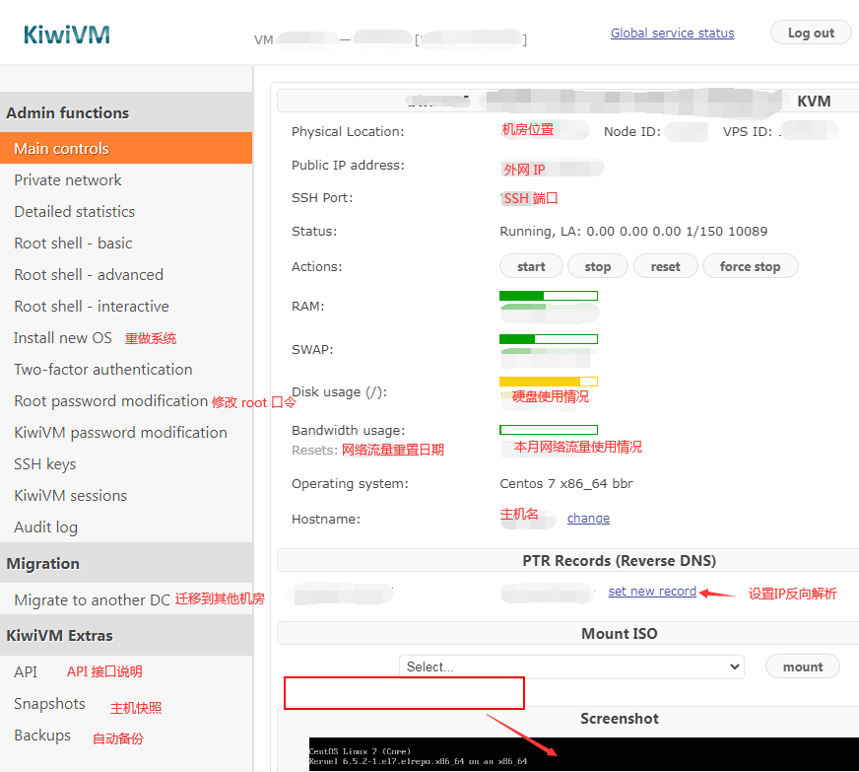This screenshot has width=859, height=772.
Task: Click the SSH Port label
Action: 322,197
